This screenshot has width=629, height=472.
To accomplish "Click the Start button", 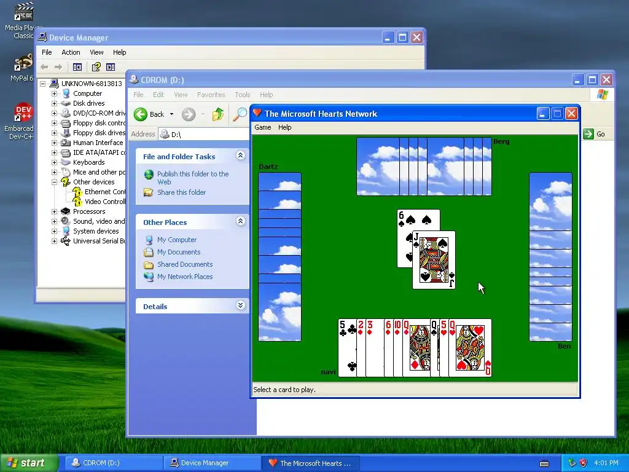I will click(x=28, y=463).
